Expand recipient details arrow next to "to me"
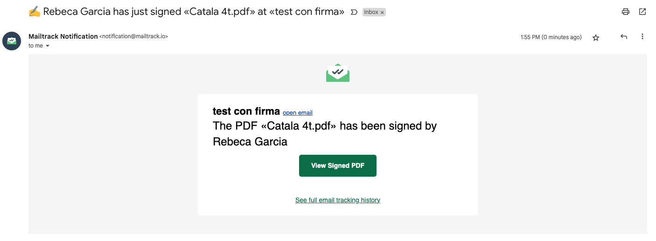 48,46
